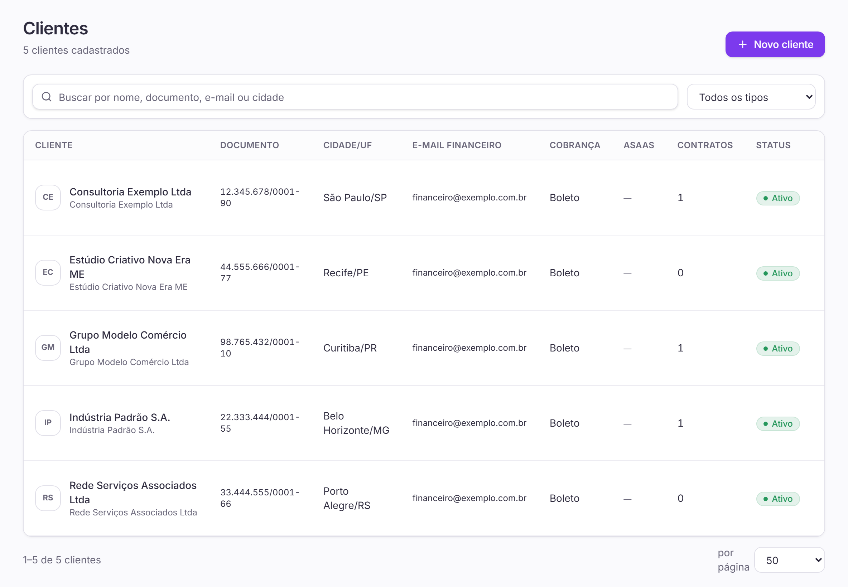This screenshot has height=587, width=848.
Task: Click the E-MAIL FINANCEIRO column header
Action: point(457,145)
